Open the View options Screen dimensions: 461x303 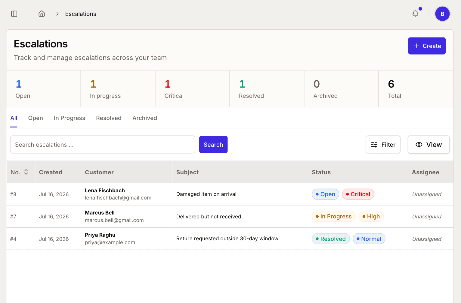coord(429,145)
